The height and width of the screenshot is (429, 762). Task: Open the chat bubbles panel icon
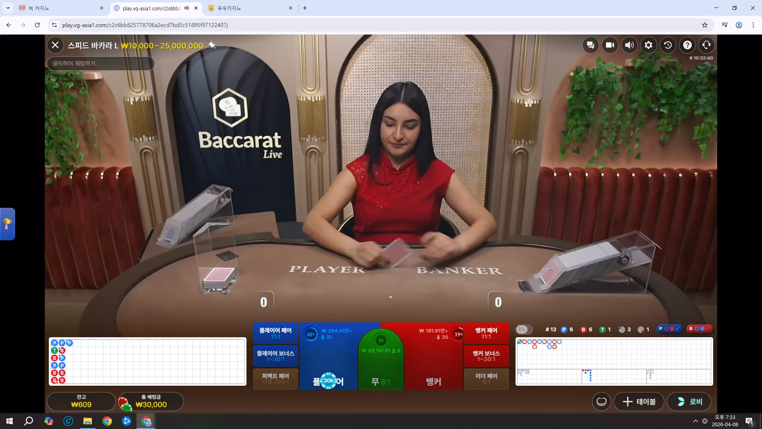pyautogui.click(x=591, y=45)
